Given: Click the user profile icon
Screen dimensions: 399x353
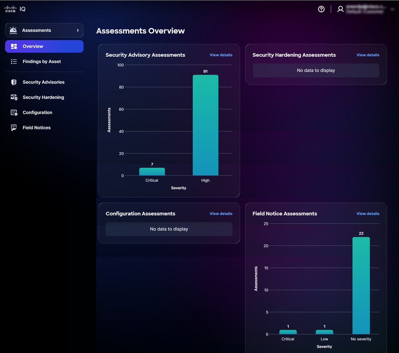Looking at the screenshot, I should (340, 9).
